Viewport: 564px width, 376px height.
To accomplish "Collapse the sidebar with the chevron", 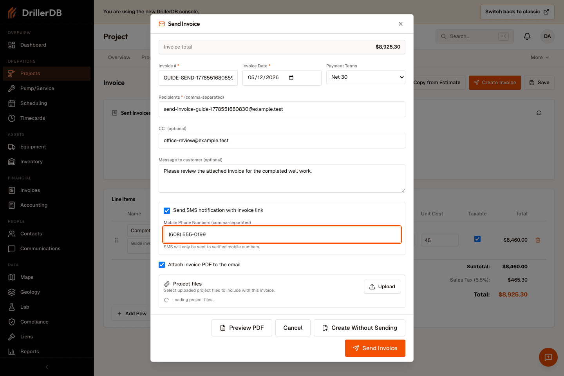I will [x=47, y=367].
